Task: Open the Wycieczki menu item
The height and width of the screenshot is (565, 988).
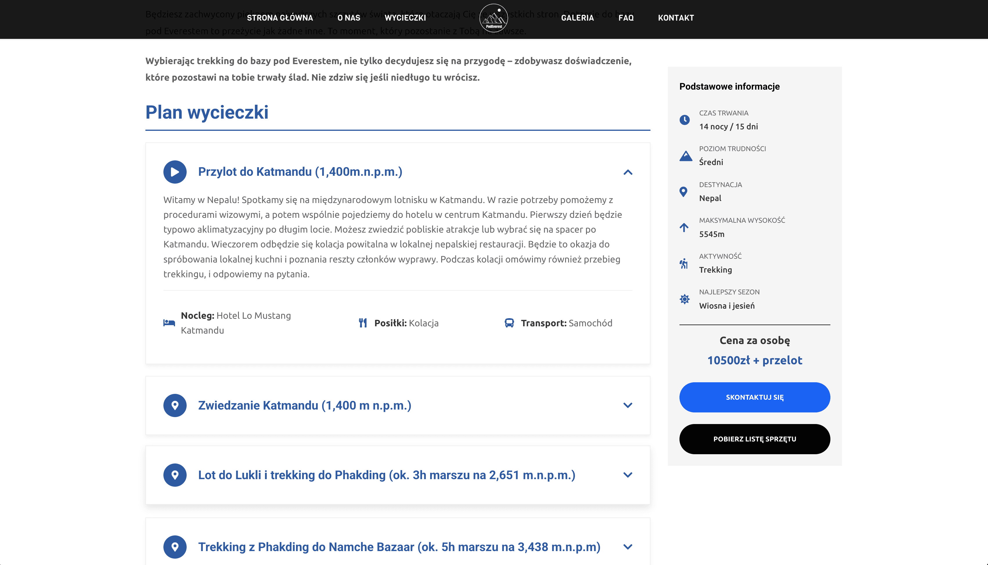Action: (x=405, y=18)
